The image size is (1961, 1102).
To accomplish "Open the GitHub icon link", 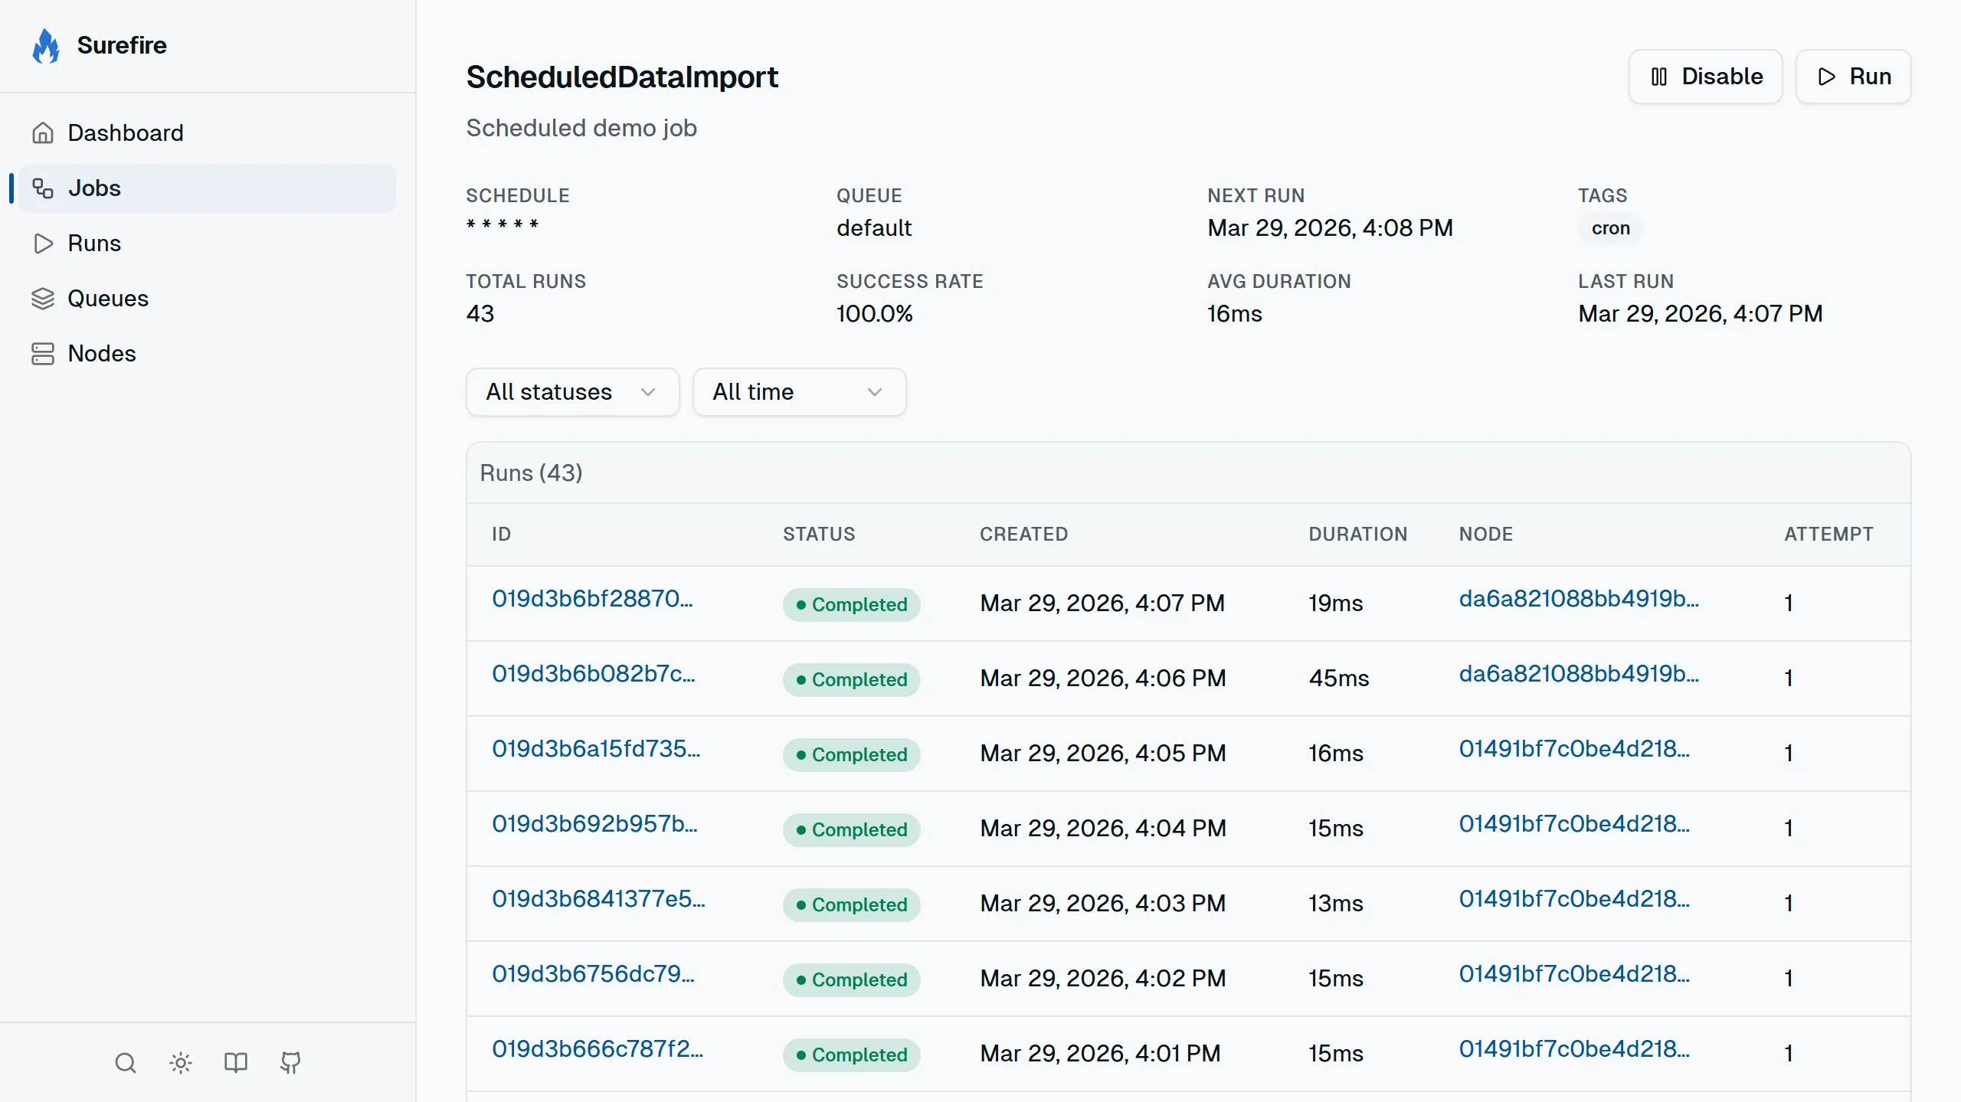I will [x=290, y=1063].
